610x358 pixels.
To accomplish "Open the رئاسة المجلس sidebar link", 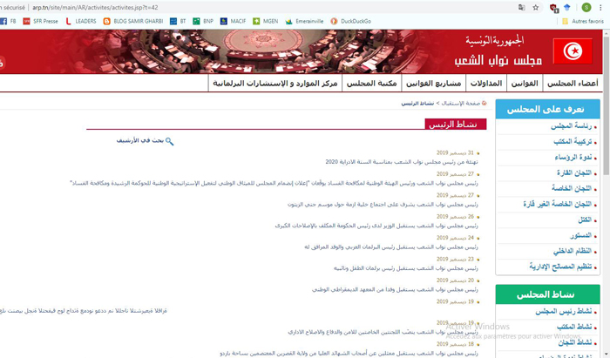I will [571, 126].
